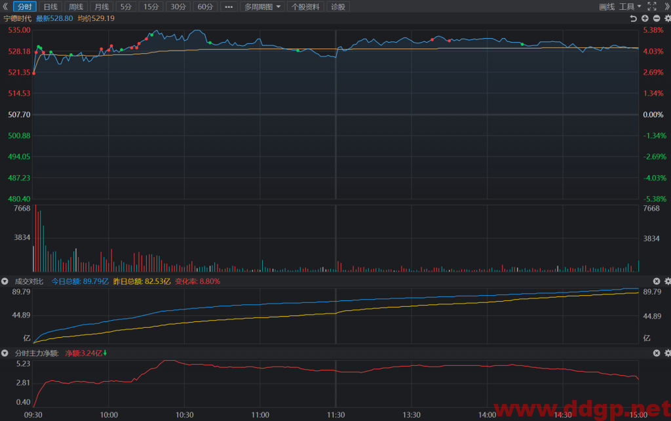Click the left double-chevron collapse icon
This screenshot has height=421, width=671.
[5, 7]
